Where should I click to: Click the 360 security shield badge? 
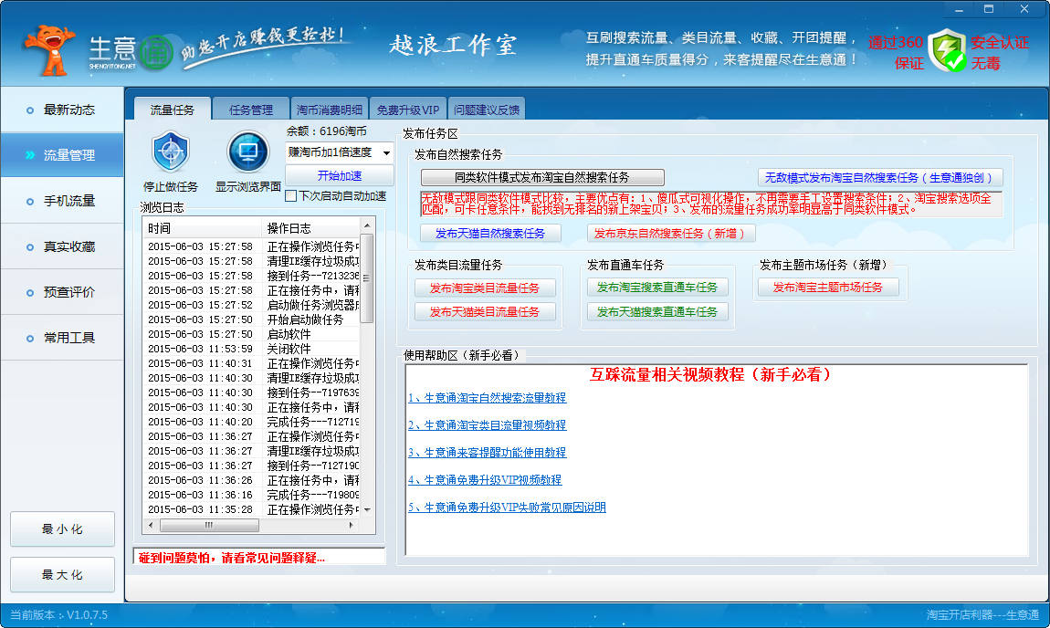pyautogui.click(x=948, y=51)
